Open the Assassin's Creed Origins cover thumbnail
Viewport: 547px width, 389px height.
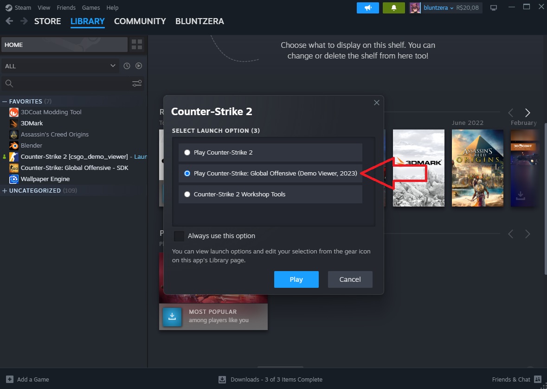[477, 168]
